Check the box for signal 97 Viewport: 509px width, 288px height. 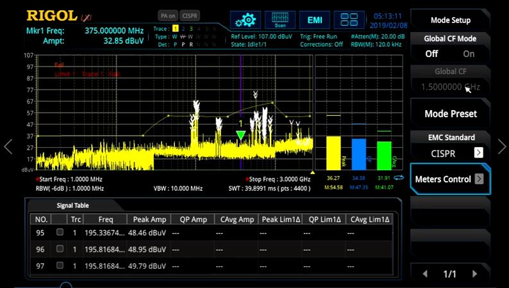click(60, 265)
